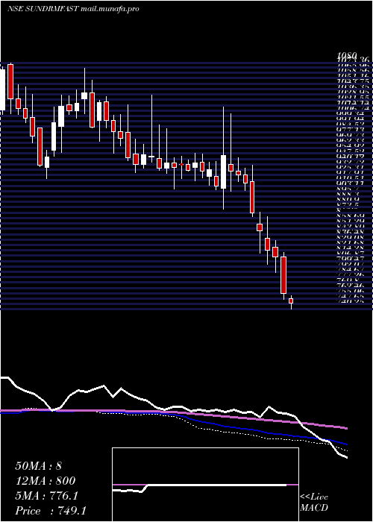The image size is (373, 522).
Task: Click the NSE SUNDRMFAST chart title
Action: [73, 9]
